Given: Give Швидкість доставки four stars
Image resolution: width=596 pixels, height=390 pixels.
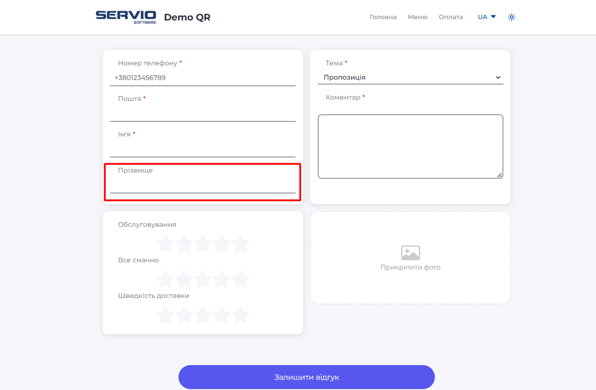Looking at the screenshot, I should 222,315.
